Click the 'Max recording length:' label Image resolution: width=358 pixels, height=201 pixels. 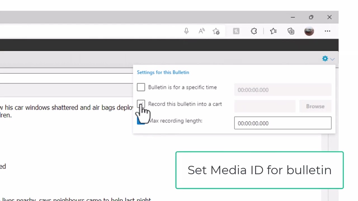pos(175,121)
